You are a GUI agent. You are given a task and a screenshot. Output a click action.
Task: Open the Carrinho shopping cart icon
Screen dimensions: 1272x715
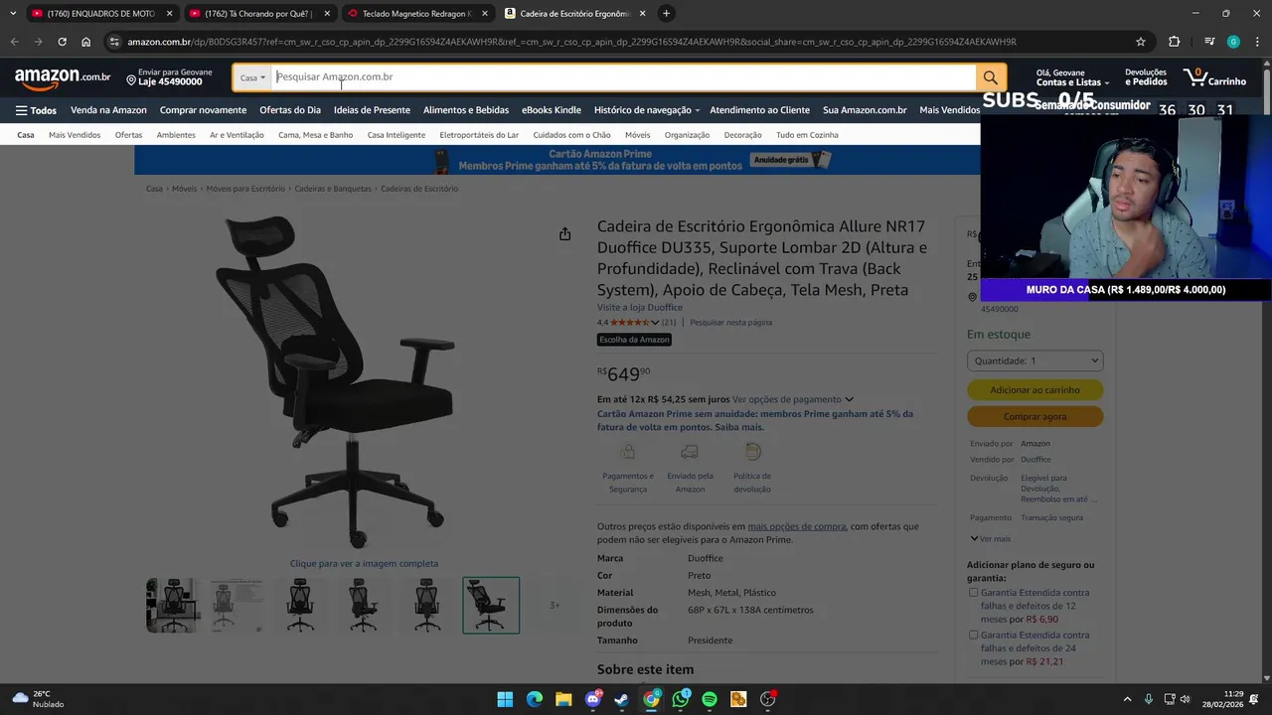pyautogui.click(x=1214, y=77)
